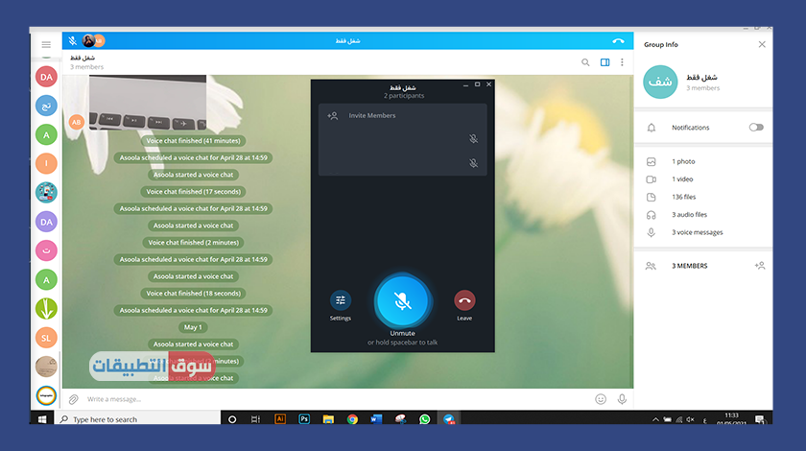Toggle the Notifications switch

756,127
